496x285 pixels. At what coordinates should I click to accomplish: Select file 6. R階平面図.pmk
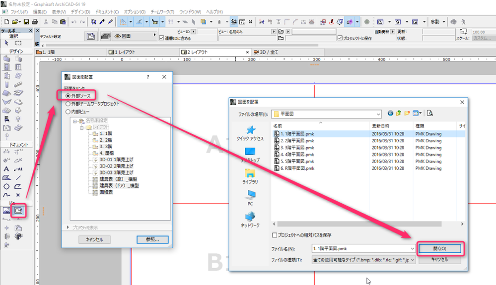[x=297, y=168]
